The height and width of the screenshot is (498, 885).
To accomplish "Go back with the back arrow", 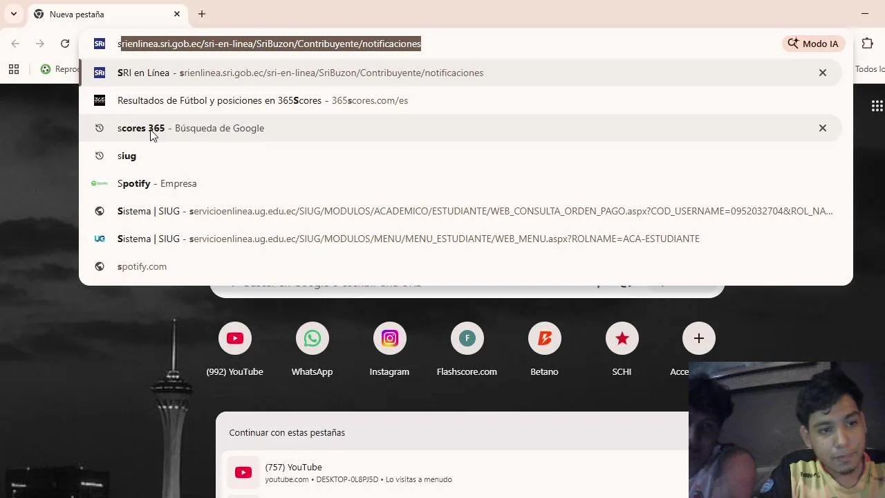I will (x=15, y=44).
